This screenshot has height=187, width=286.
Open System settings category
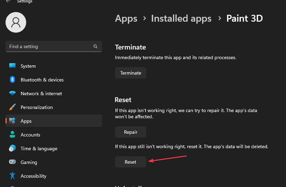54,66
